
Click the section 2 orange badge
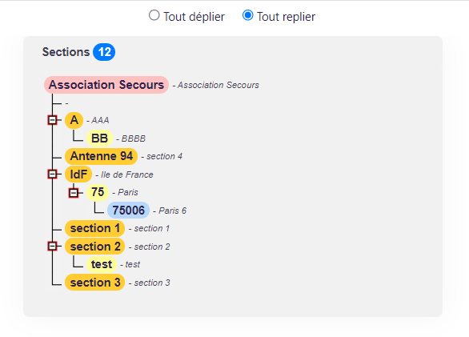pos(94,247)
